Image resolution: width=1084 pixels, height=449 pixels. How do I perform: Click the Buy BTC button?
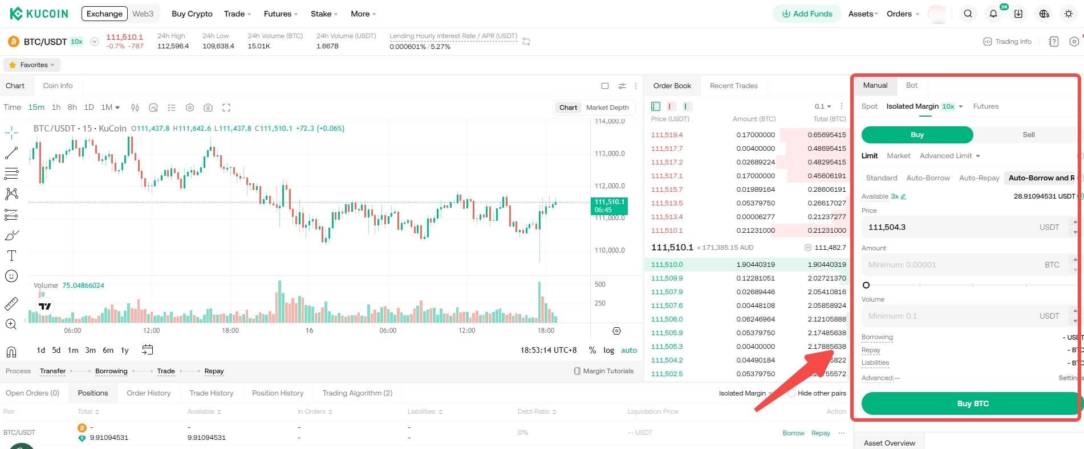[x=972, y=403]
